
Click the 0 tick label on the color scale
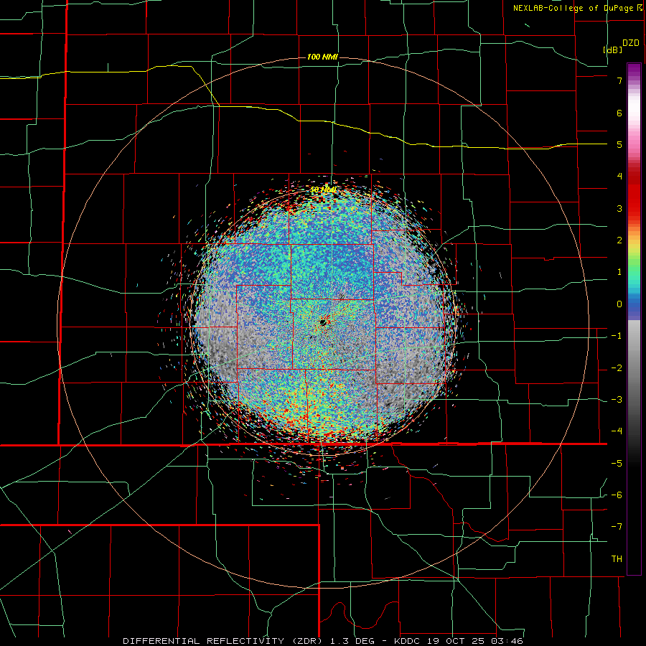(x=619, y=304)
